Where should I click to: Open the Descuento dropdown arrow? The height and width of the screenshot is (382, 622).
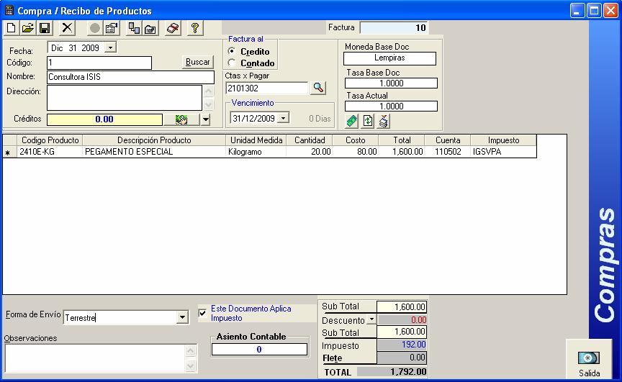[x=371, y=319]
